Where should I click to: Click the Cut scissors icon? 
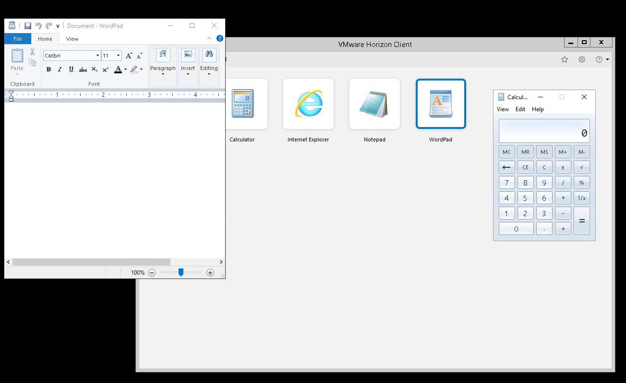click(33, 52)
